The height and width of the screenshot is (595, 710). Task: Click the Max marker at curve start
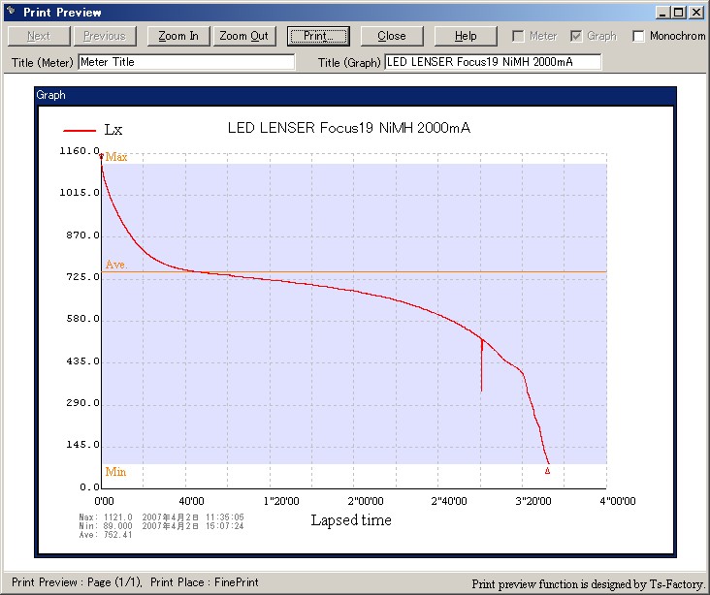coord(102,156)
